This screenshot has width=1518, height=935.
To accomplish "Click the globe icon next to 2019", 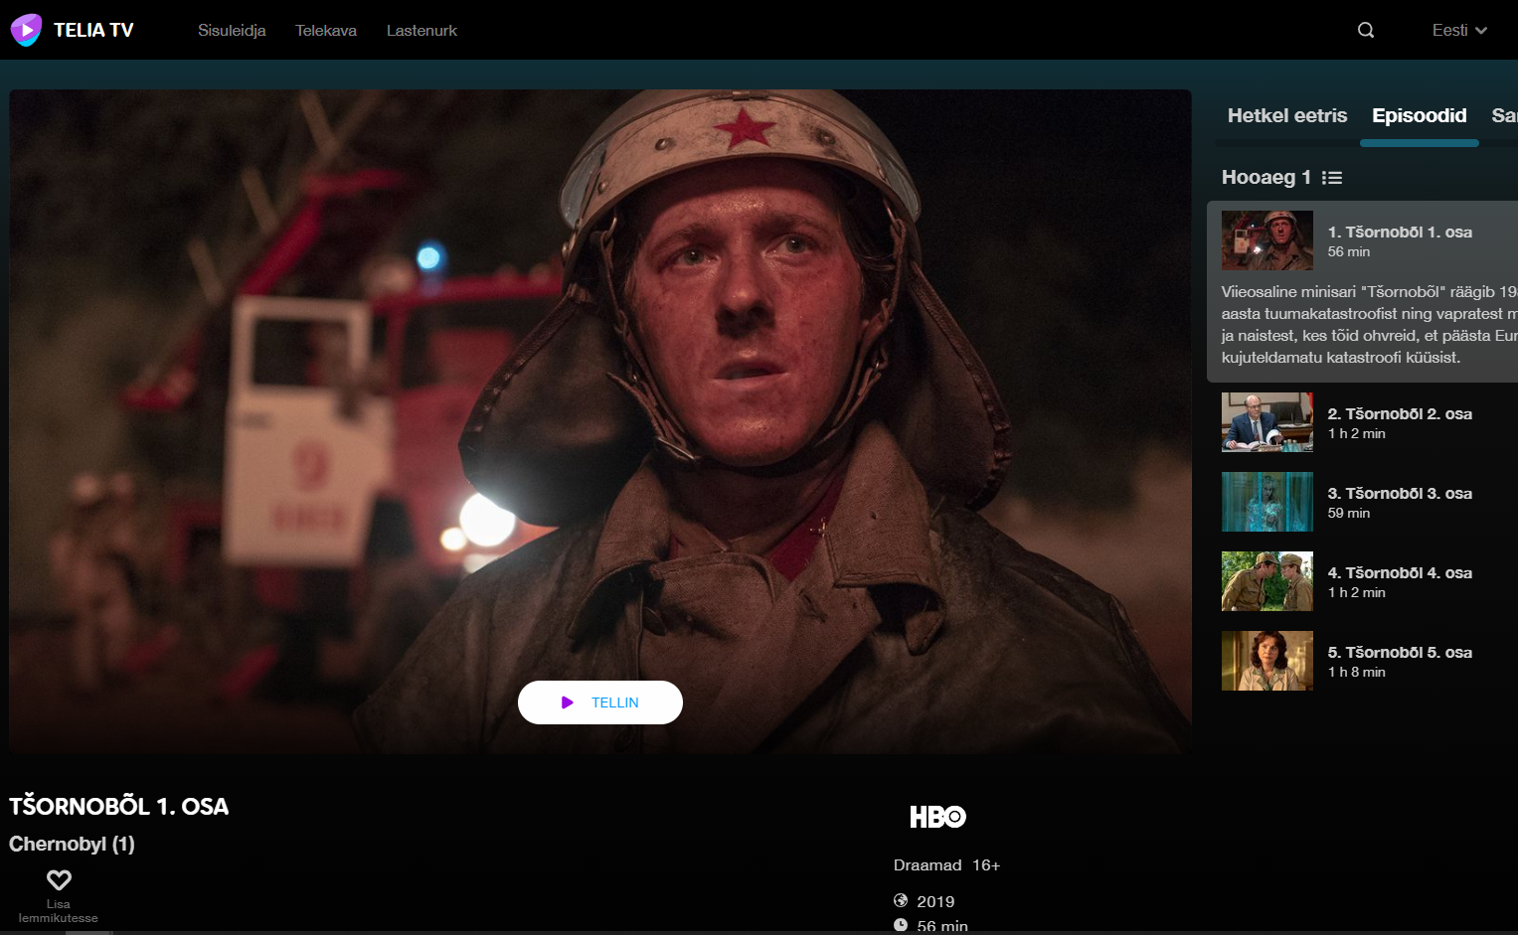I will click(901, 900).
